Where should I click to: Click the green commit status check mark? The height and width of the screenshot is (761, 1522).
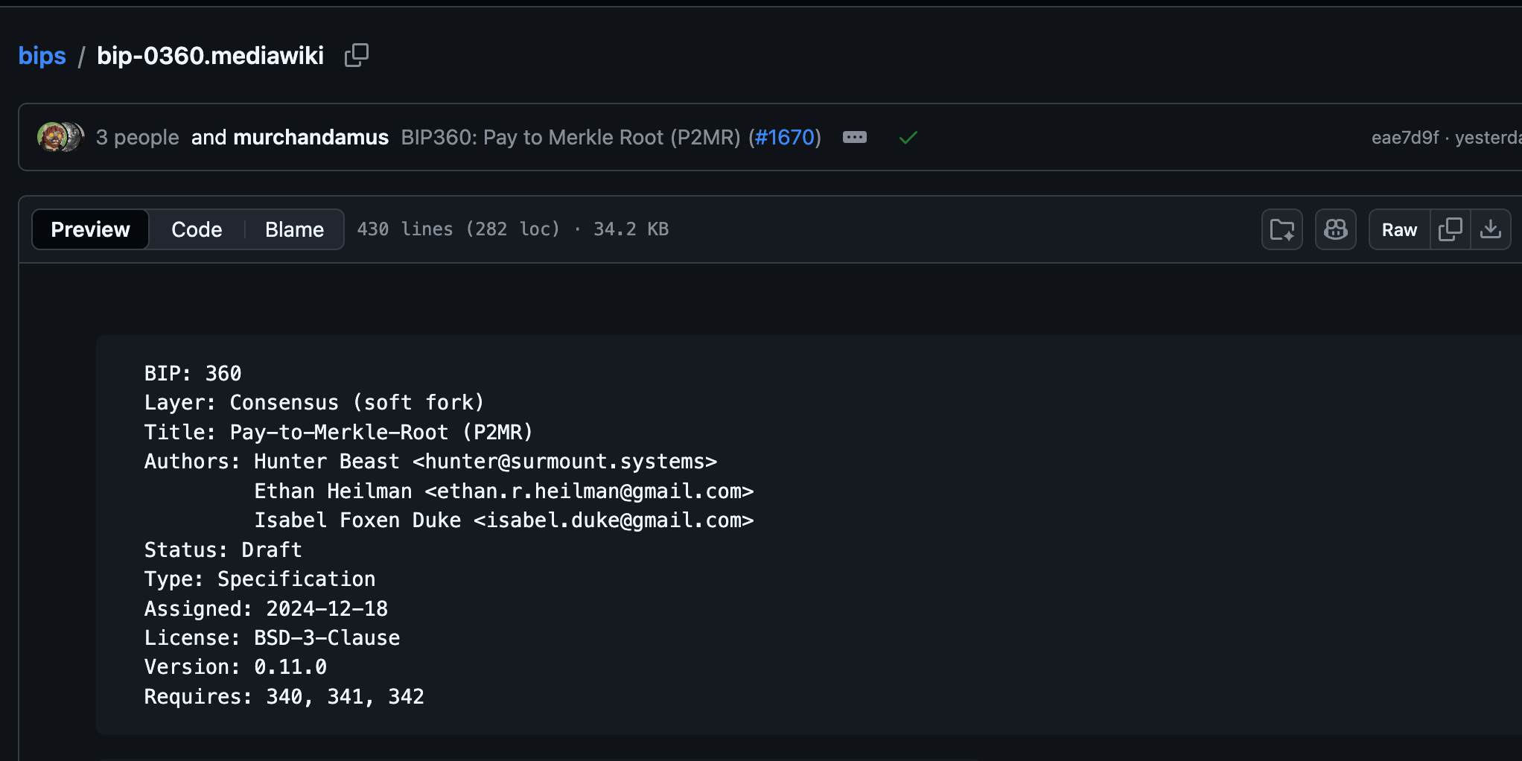click(908, 138)
